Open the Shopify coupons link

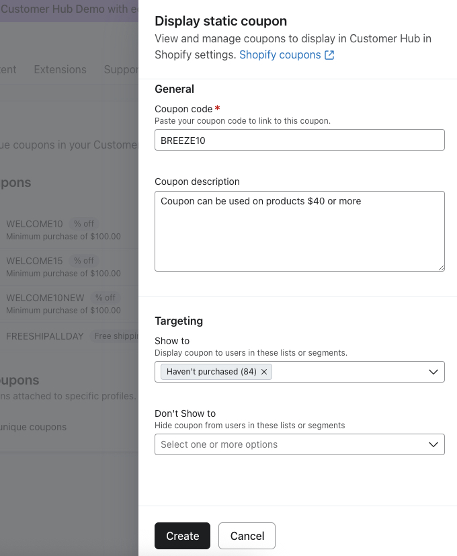280,55
